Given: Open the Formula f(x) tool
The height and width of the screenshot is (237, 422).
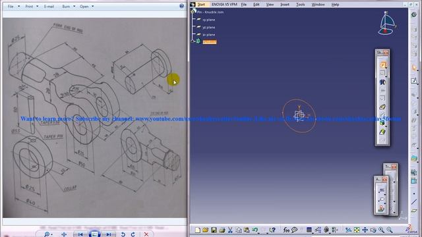Looking at the screenshot, I should [x=286, y=230].
